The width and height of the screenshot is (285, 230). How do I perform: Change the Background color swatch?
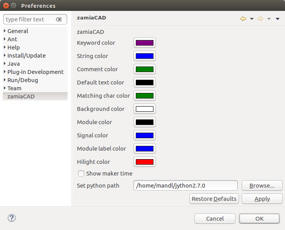(145, 109)
